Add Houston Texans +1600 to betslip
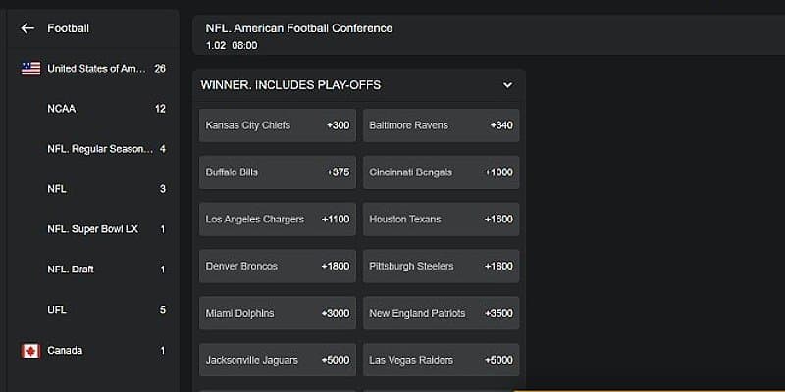The height and width of the screenshot is (392, 785). point(441,220)
